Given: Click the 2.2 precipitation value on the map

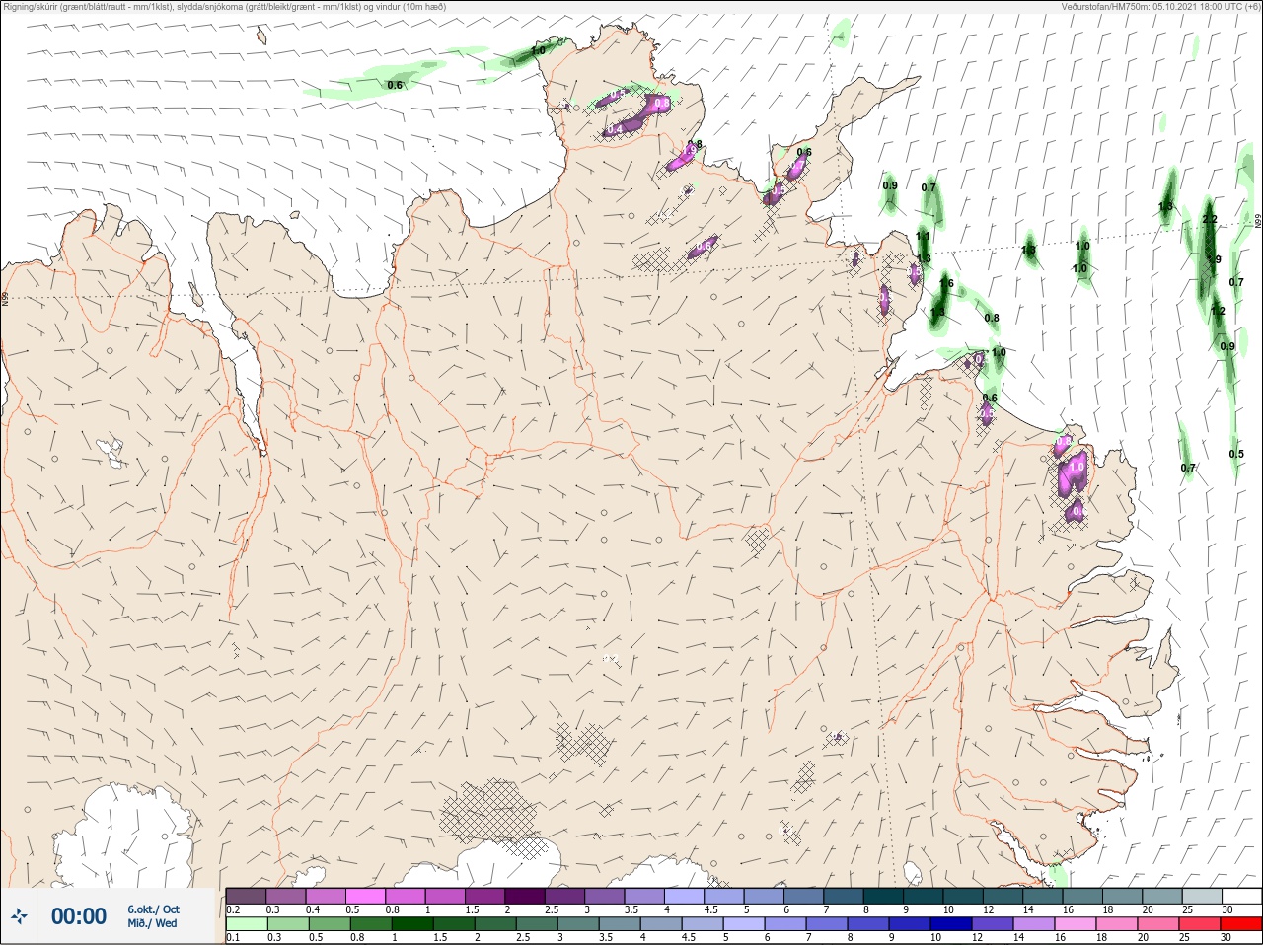Looking at the screenshot, I should (1211, 219).
